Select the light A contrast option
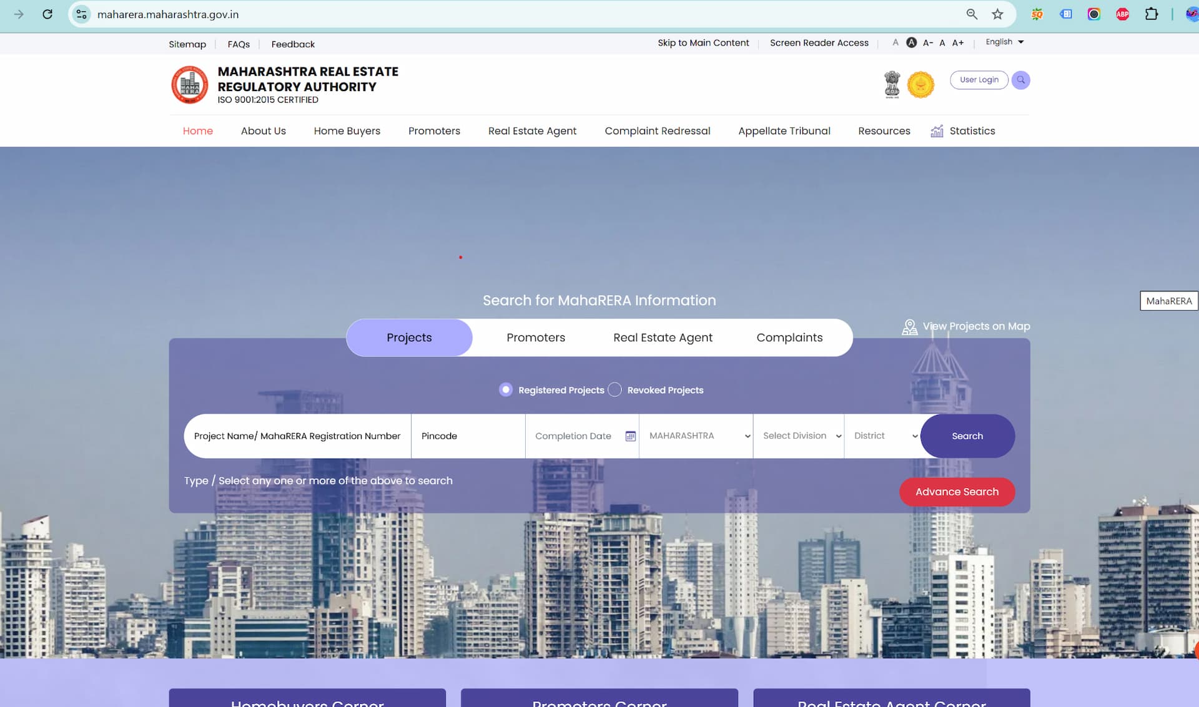The width and height of the screenshot is (1199, 707). (x=896, y=42)
